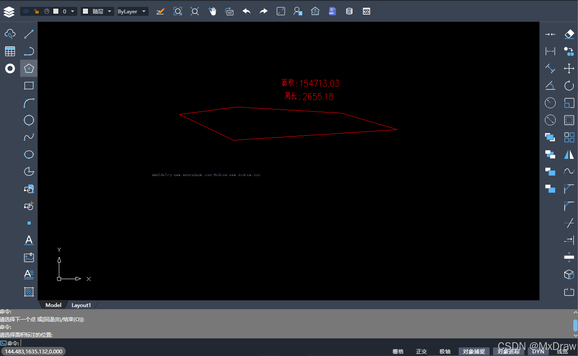
Task: Click the linear dimension tool
Action: click(x=550, y=51)
